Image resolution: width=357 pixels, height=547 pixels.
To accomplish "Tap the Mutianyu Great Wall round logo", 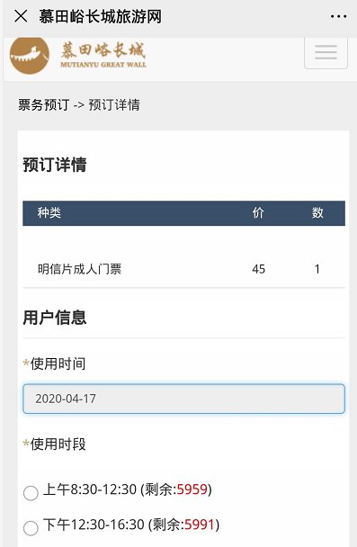I will click(30, 55).
